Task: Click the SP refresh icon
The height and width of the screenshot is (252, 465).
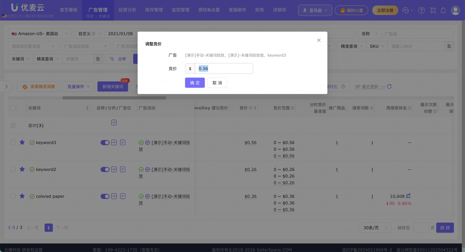Action: (x=389, y=87)
